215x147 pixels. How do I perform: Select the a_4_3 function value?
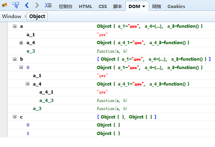(112, 100)
